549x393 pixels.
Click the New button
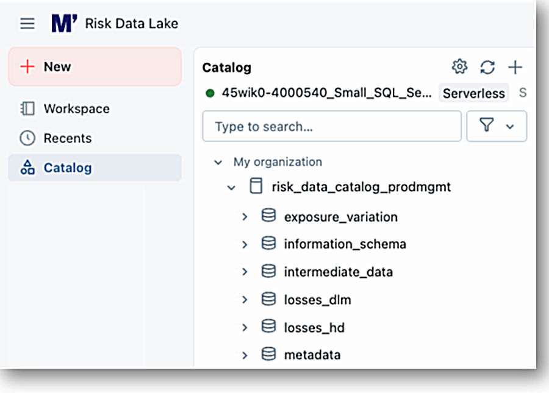coord(95,66)
